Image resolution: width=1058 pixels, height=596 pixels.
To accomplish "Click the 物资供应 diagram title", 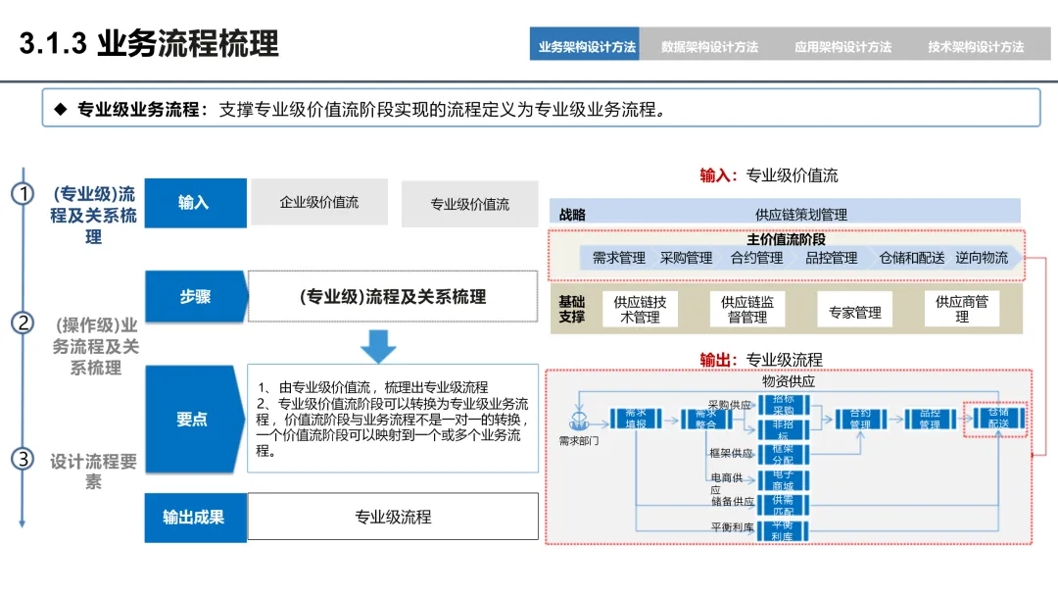I will [x=788, y=381].
